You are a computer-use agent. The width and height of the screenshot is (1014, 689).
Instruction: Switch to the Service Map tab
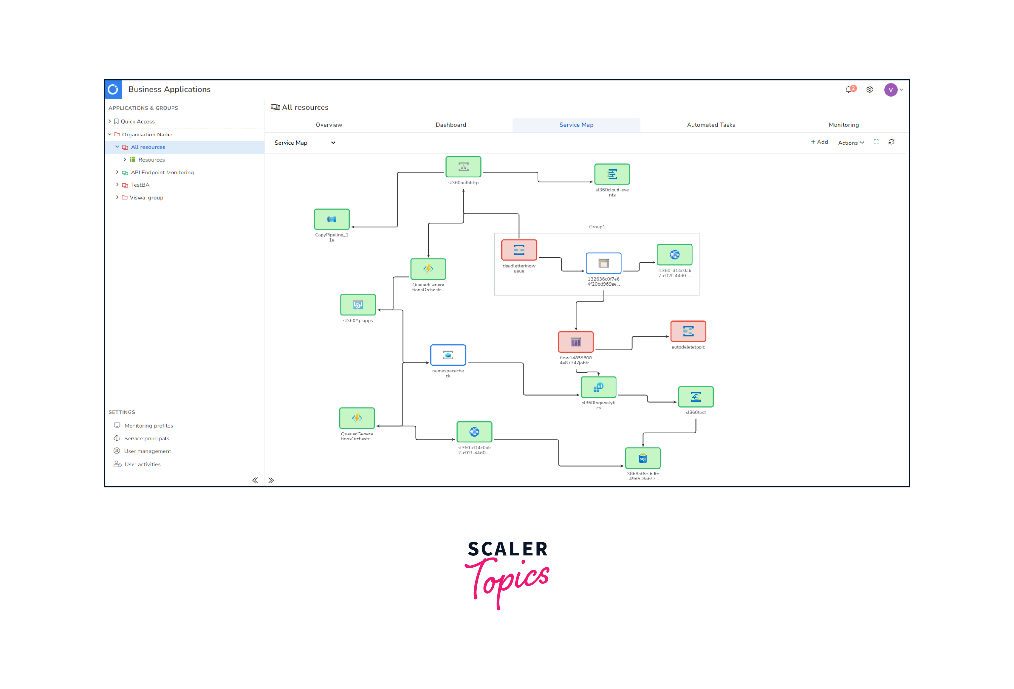577,125
